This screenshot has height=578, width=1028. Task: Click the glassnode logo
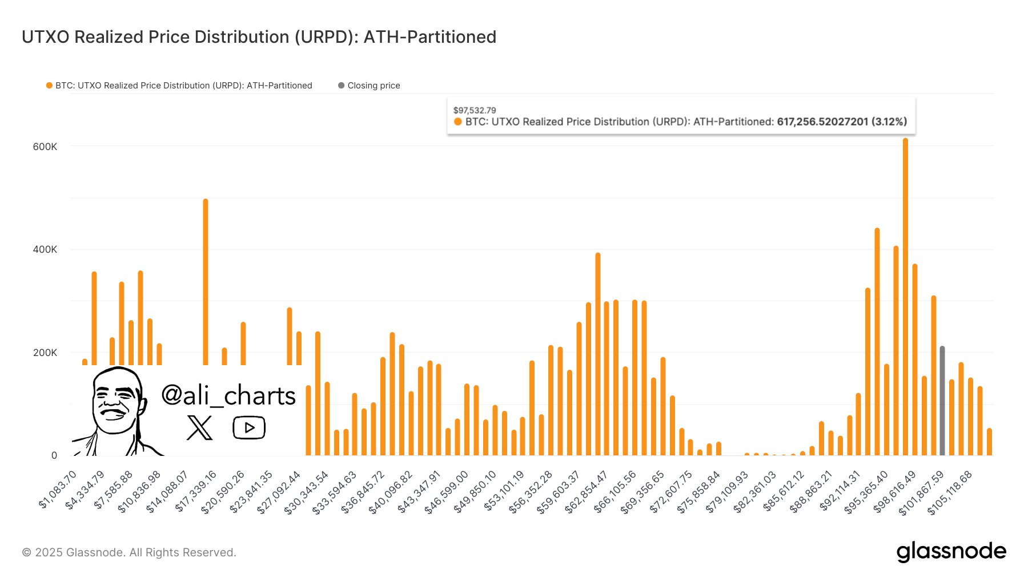click(x=953, y=551)
